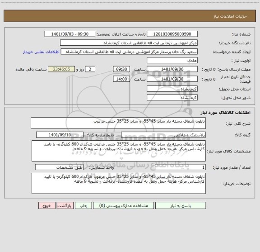
Task: Click the نام دستگاه خریدار field
Action: (129, 43)
